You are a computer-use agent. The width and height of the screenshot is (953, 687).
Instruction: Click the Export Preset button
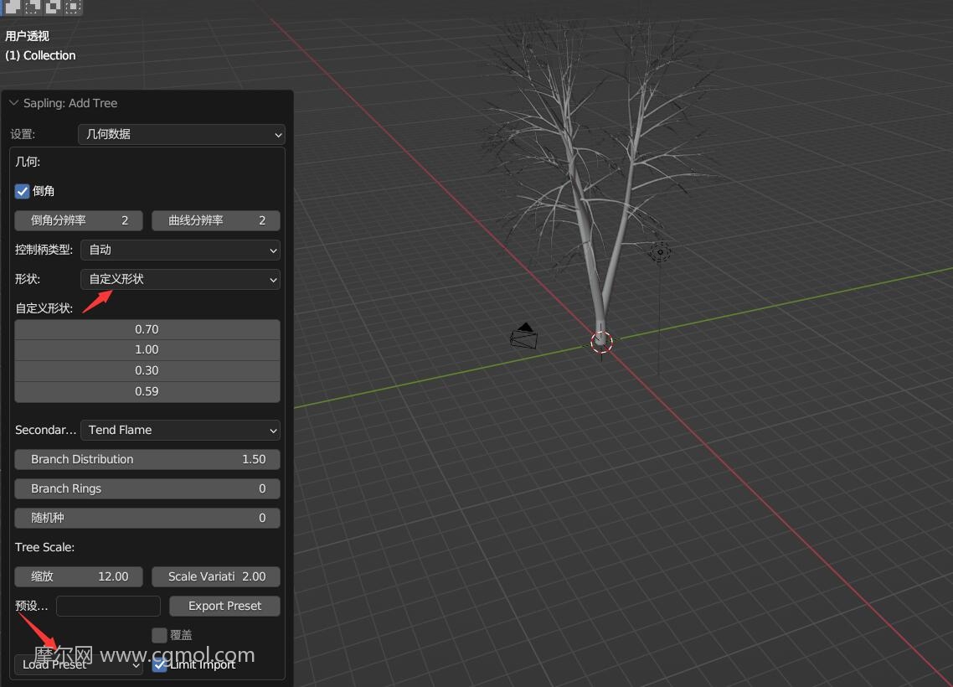[x=224, y=606]
